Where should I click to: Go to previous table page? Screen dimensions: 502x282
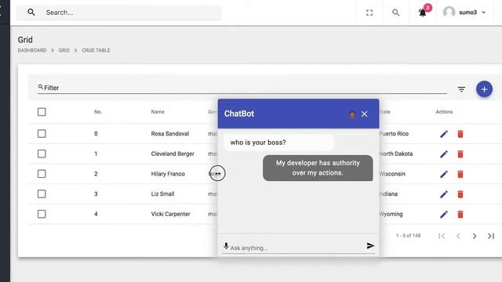(x=458, y=236)
